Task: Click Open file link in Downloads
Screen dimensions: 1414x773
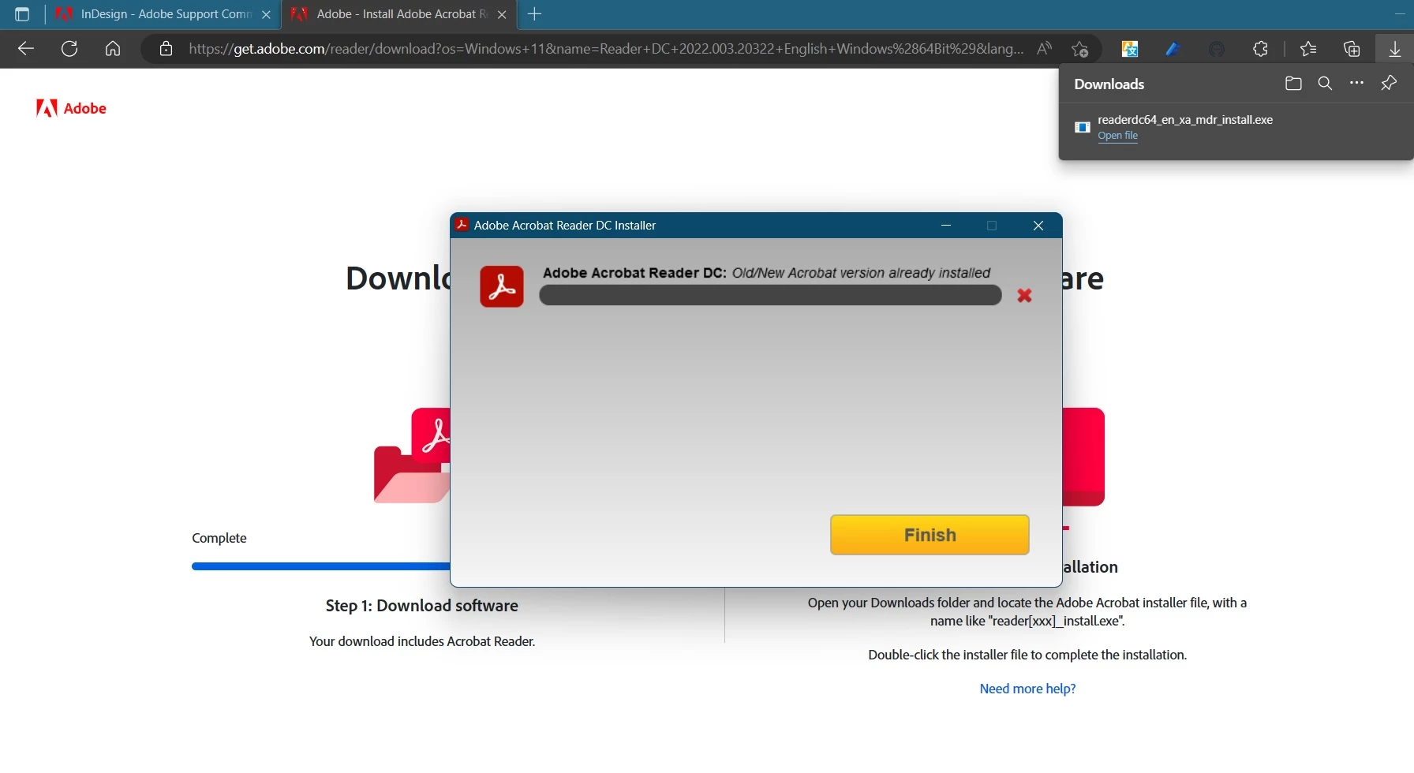Action: coord(1117,136)
